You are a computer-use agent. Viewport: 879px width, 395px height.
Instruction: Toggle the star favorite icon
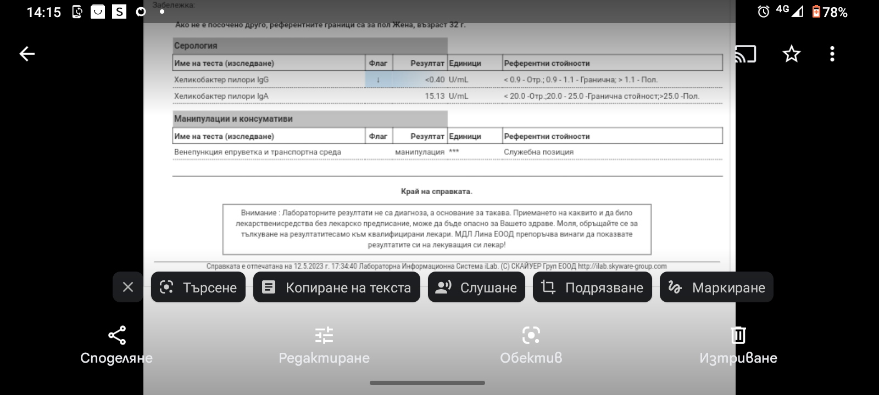tap(791, 54)
